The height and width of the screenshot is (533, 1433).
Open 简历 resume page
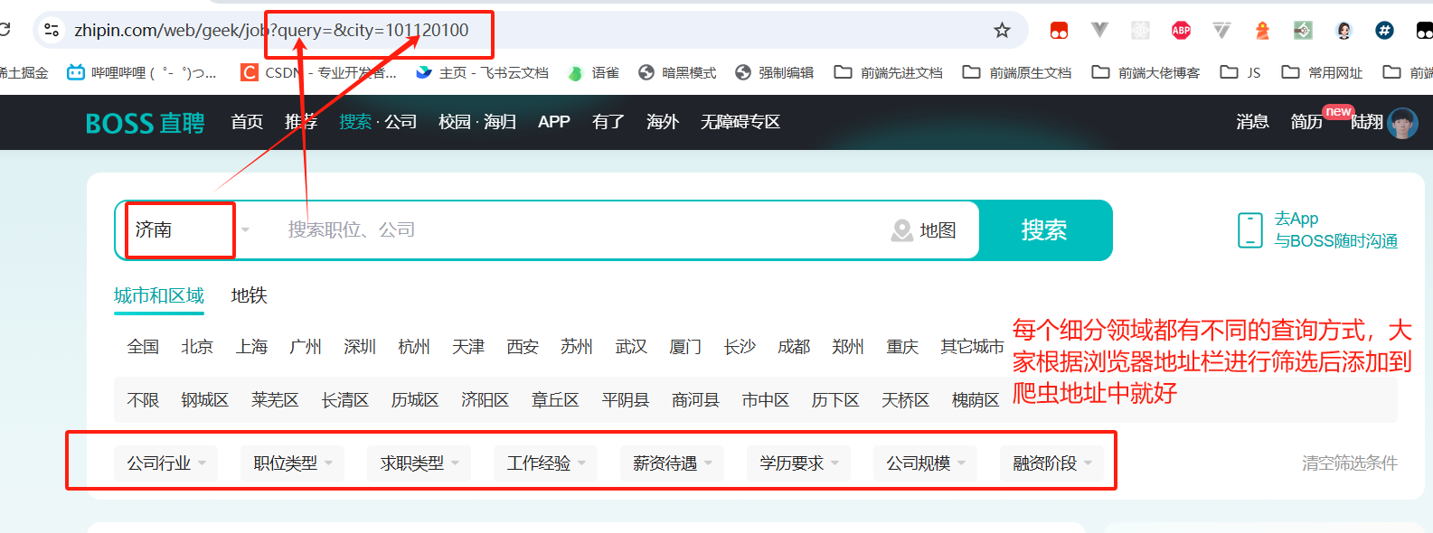tap(1306, 122)
